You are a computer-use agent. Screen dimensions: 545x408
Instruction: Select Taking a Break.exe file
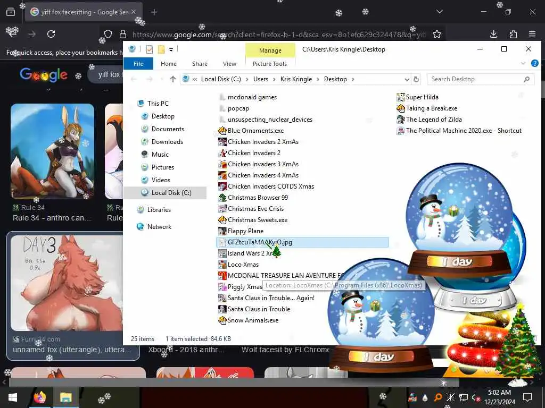click(x=427, y=108)
